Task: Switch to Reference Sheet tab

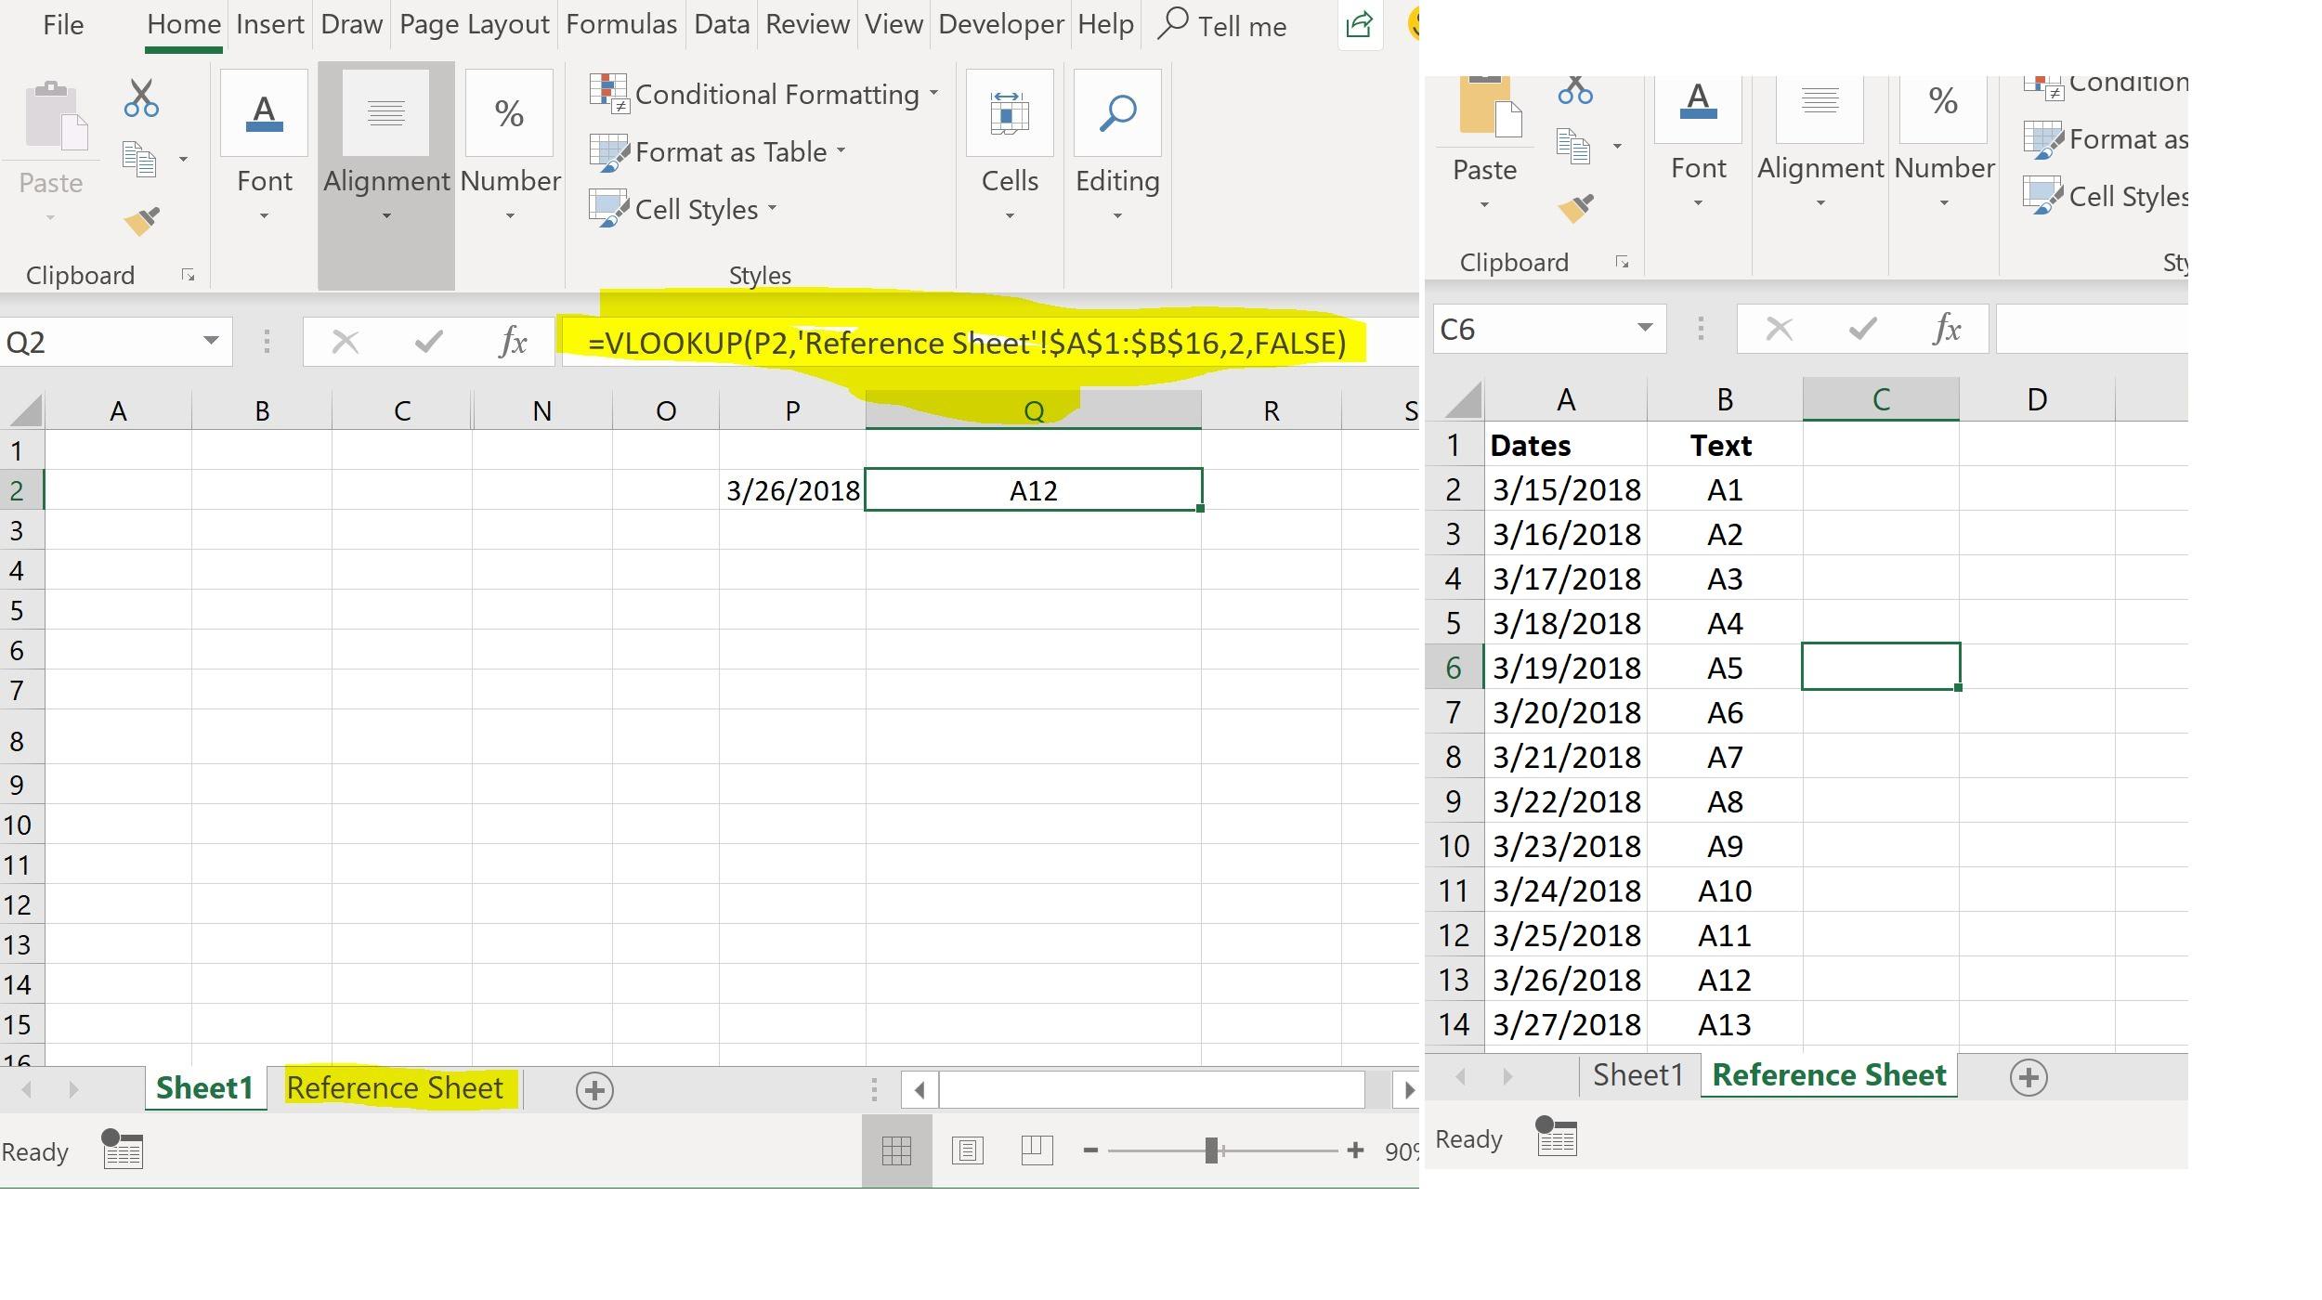Action: coord(394,1088)
